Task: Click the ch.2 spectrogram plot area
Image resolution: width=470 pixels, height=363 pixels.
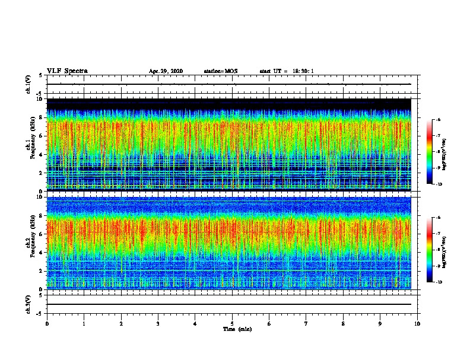Action: tap(228, 243)
